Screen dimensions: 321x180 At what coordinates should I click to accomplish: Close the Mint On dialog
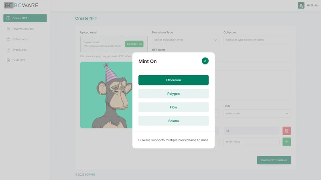[205, 61]
